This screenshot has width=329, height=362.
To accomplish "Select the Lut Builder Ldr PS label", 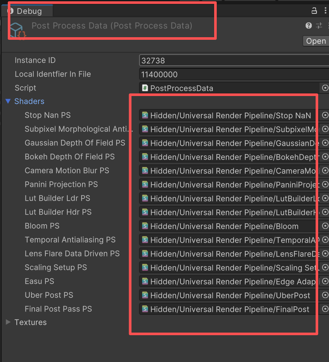I will click(x=57, y=198).
